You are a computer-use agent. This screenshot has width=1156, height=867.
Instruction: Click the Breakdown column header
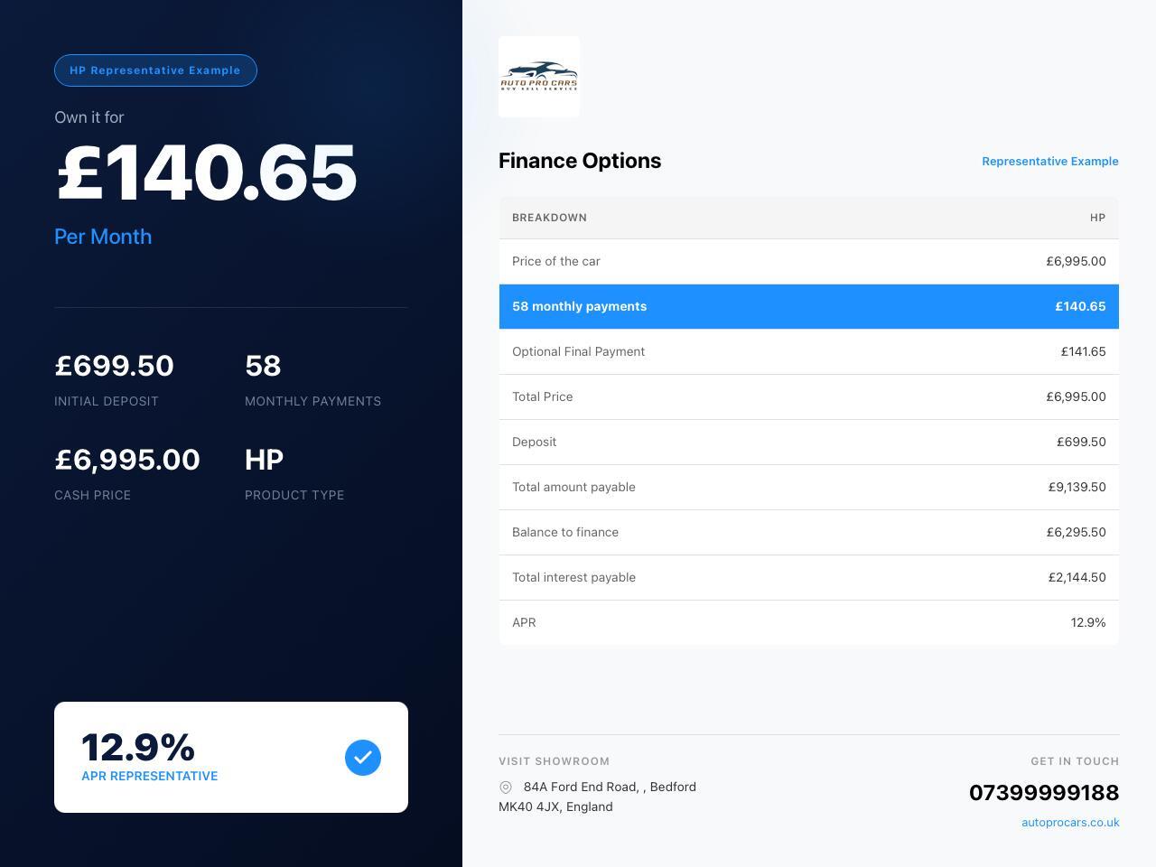[x=549, y=218]
